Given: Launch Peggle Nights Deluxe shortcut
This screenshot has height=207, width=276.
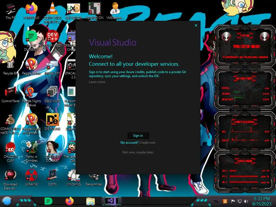Looking at the screenshot, I should 31,96.
